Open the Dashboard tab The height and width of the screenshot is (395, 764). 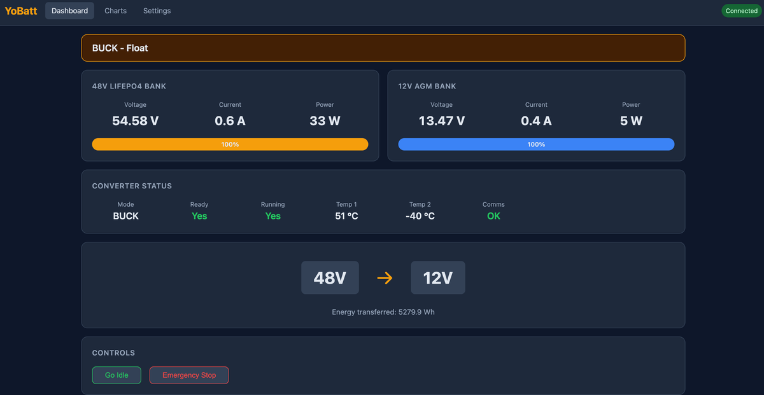(x=69, y=11)
